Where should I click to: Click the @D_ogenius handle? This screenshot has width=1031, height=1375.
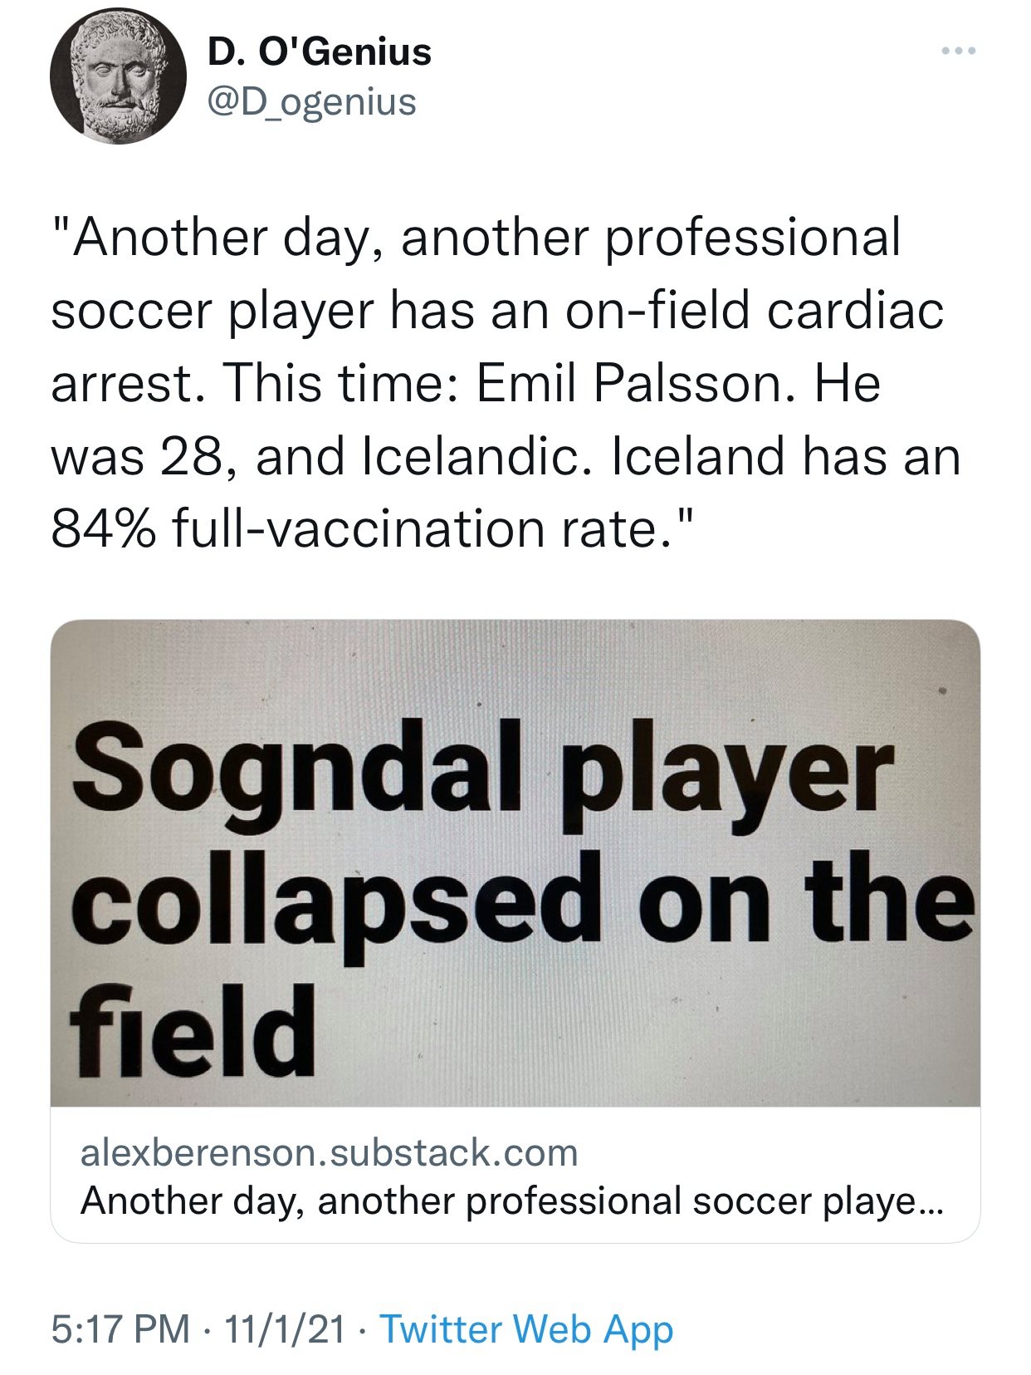311,101
